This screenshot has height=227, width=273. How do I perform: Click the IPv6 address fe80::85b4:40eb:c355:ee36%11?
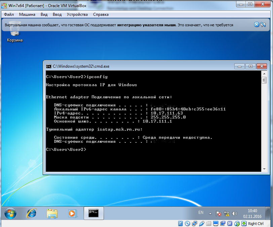click(188, 109)
